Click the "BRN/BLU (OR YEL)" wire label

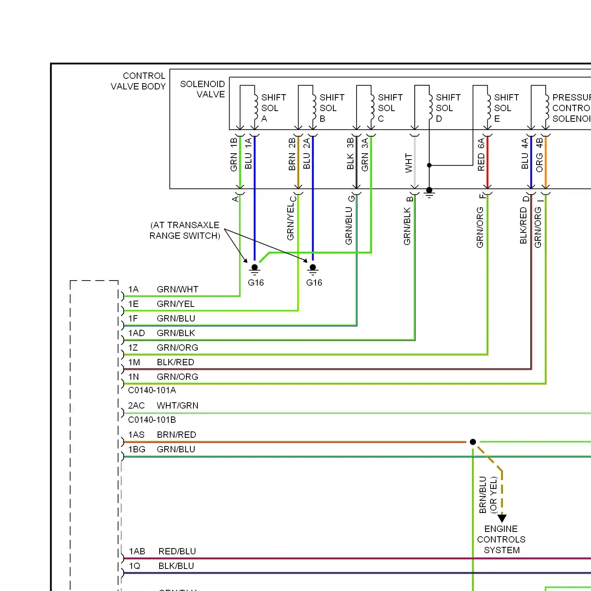tap(488, 495)
